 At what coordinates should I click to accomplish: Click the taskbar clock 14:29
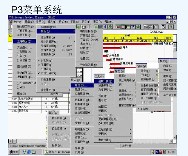point(171,152)
